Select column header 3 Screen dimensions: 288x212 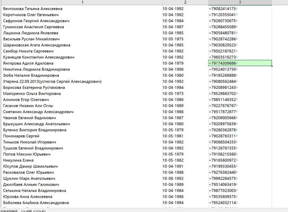coord(240,2)
